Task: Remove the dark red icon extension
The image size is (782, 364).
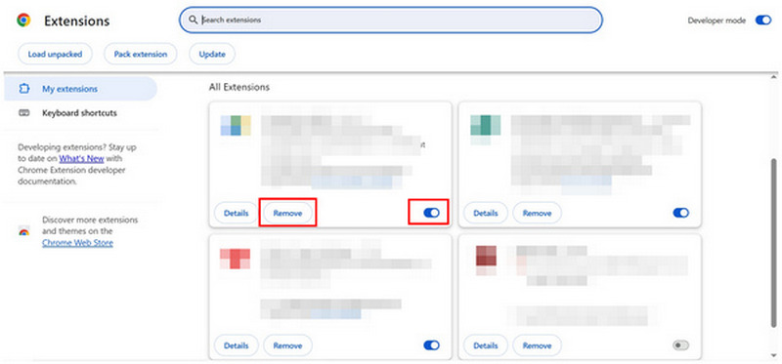Action: [x=537, y=345]
